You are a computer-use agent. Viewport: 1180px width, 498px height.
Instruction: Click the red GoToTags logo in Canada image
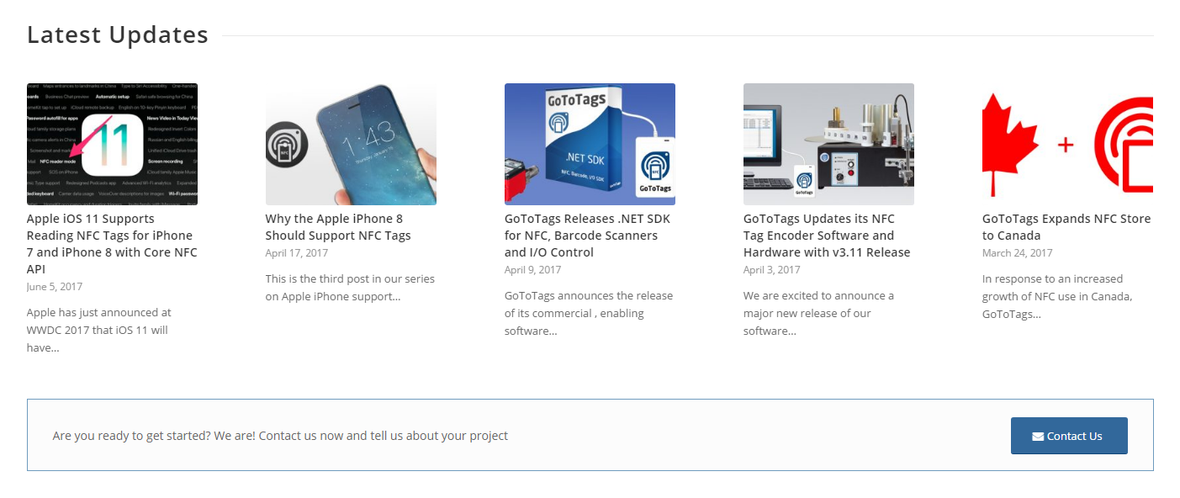[x=1124, y=145]
